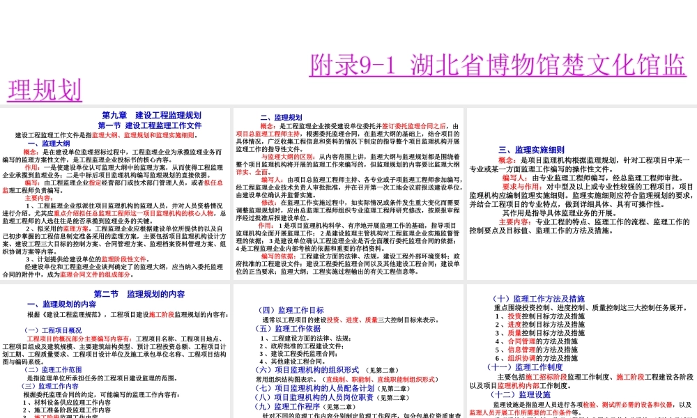Click the red text 监理阶段性文件
Image resolution: width=697 pixels, height=418 pixels.
tap(123, 259)
